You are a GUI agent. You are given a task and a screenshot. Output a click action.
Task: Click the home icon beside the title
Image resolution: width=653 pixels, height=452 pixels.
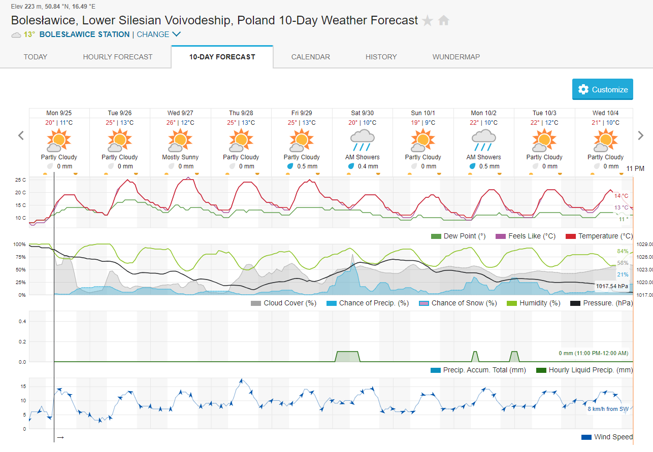pyautogui.click(x=444, y=20)
